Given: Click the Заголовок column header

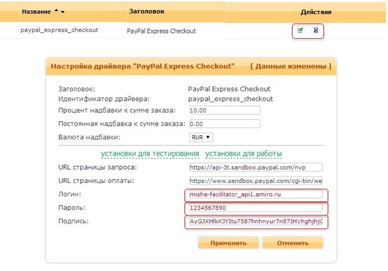Looking at the screenshot, I should 146,11.
